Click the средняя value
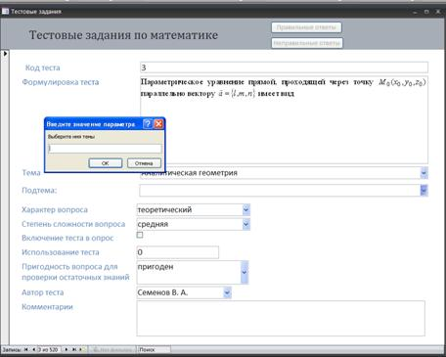Viewport: 446px width, 357px height. [x=153, y=224]
